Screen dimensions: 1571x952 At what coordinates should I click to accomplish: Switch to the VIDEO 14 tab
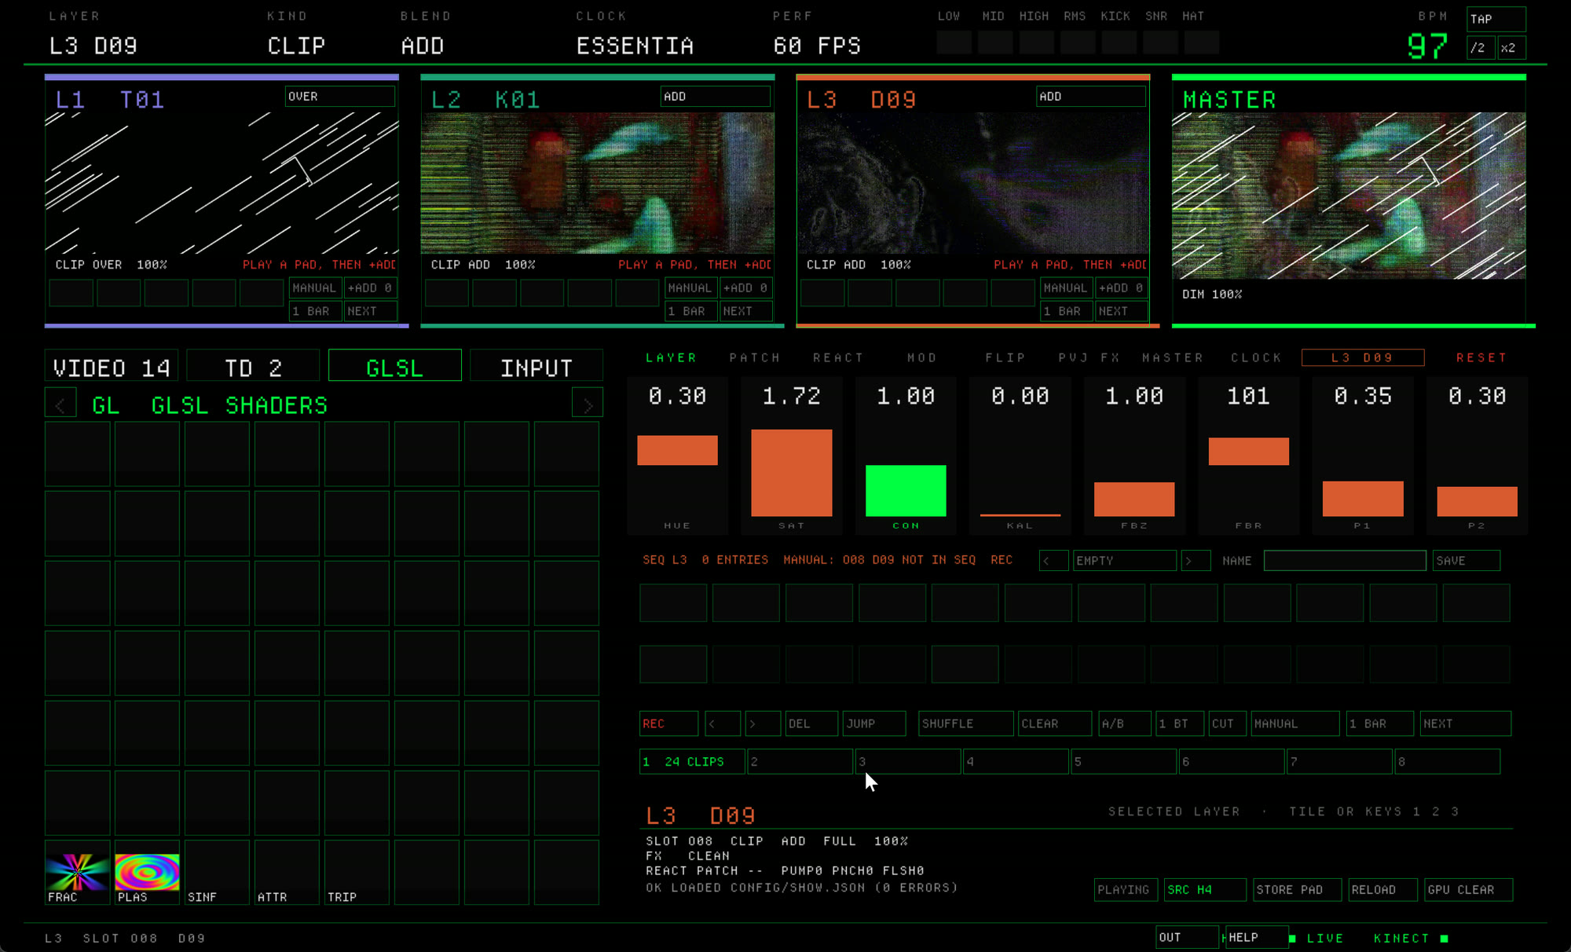[x=112, y=367]
